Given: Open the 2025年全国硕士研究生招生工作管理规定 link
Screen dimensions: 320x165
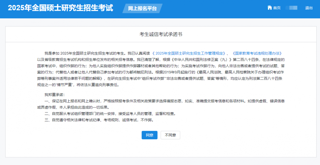Looking at the screenshot, I should tap(189, 53).
